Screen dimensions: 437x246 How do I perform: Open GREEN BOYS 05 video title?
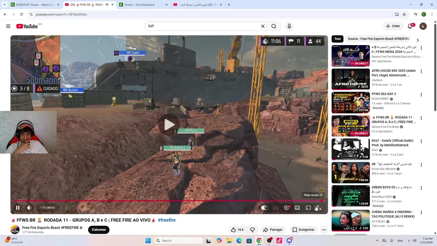(x=392, y=190)
